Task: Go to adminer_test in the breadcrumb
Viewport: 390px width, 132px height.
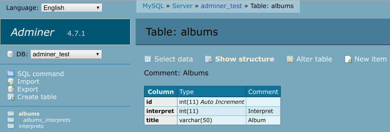Action: (x=221, y=6)
